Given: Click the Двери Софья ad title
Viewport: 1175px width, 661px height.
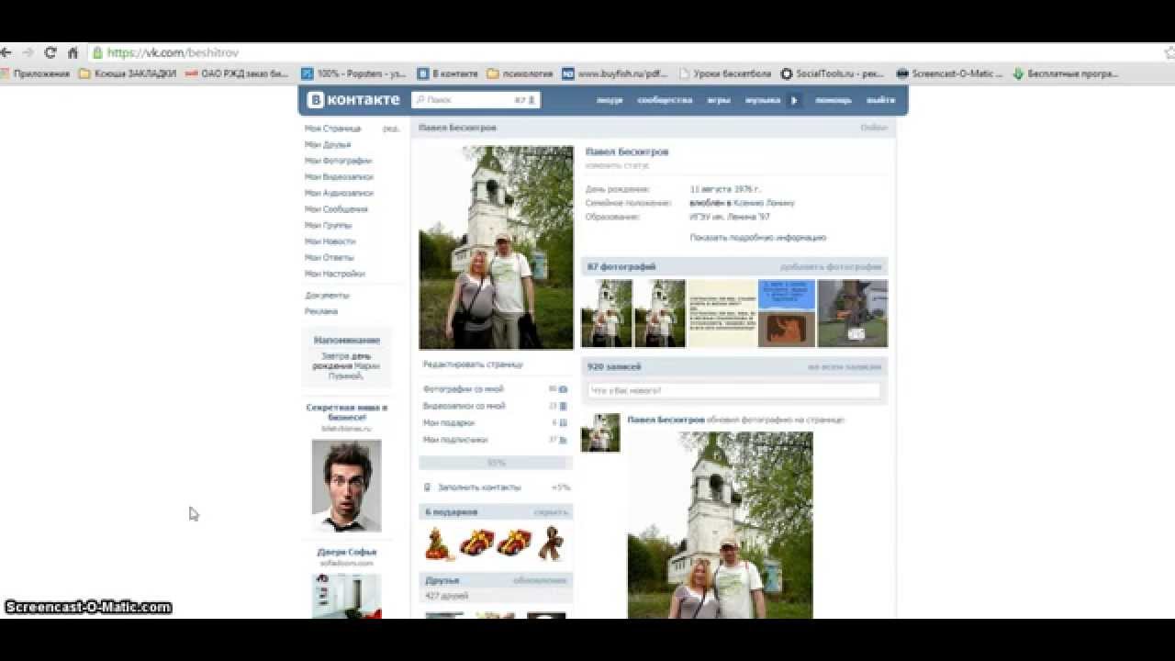Looking at the screenshot, I should pos(347,552).
